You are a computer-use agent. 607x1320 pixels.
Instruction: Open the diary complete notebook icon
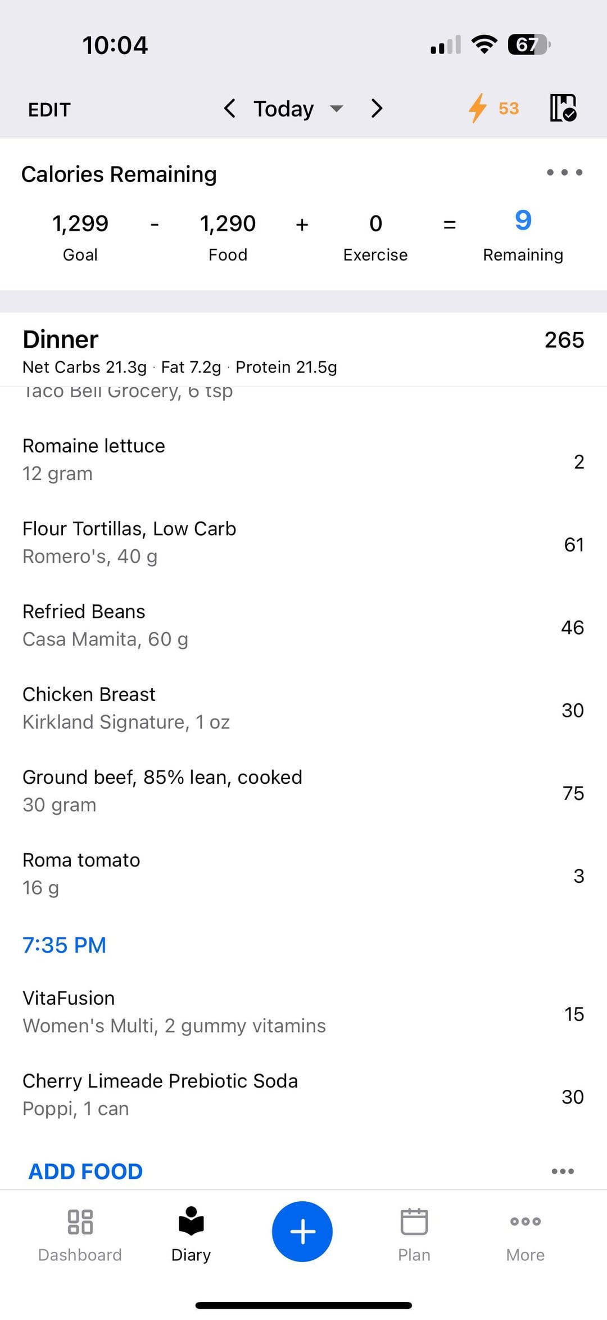(563, 107)
